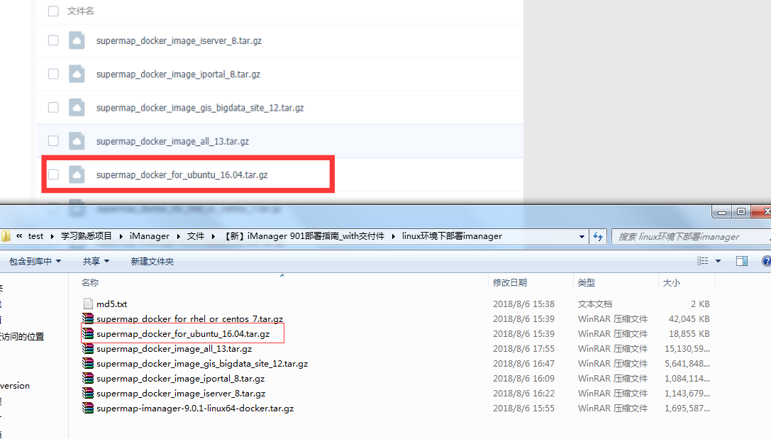Image resolution: width=771 pixels, height=439 pixels.
Task: Click the folder icon at address bar start
Action: (x=6, y=236)
